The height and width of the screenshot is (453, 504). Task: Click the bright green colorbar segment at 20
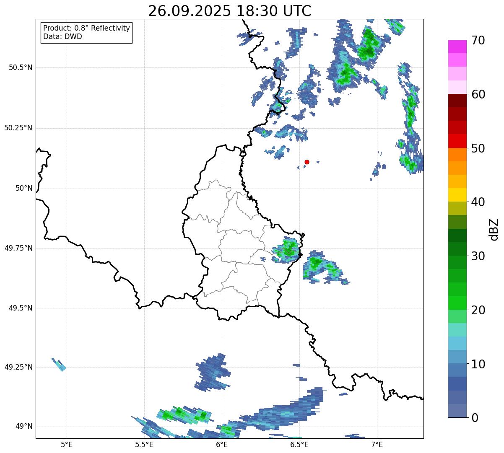457,303
